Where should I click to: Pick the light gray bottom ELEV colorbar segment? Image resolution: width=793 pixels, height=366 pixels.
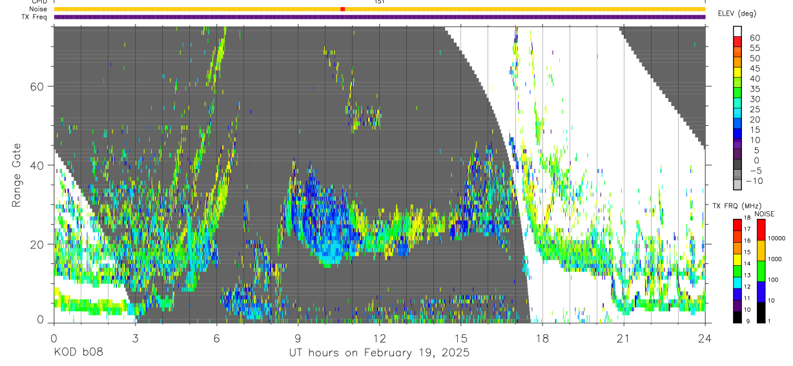[x=737, y=185]
